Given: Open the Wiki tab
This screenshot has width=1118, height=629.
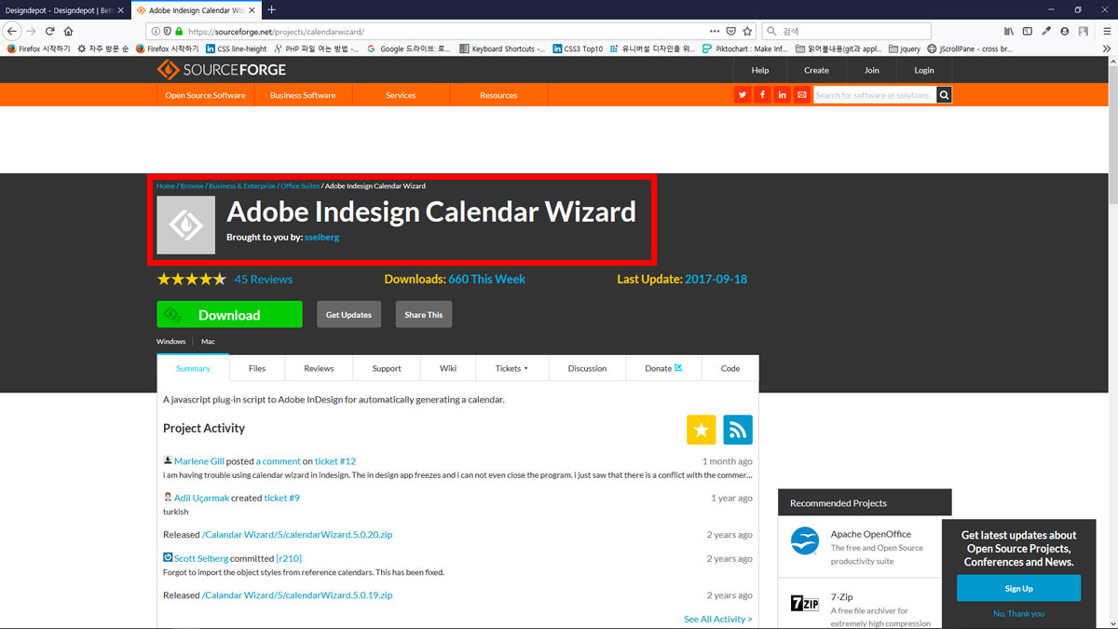Looking at the screenshot, I should click(448, 368).
